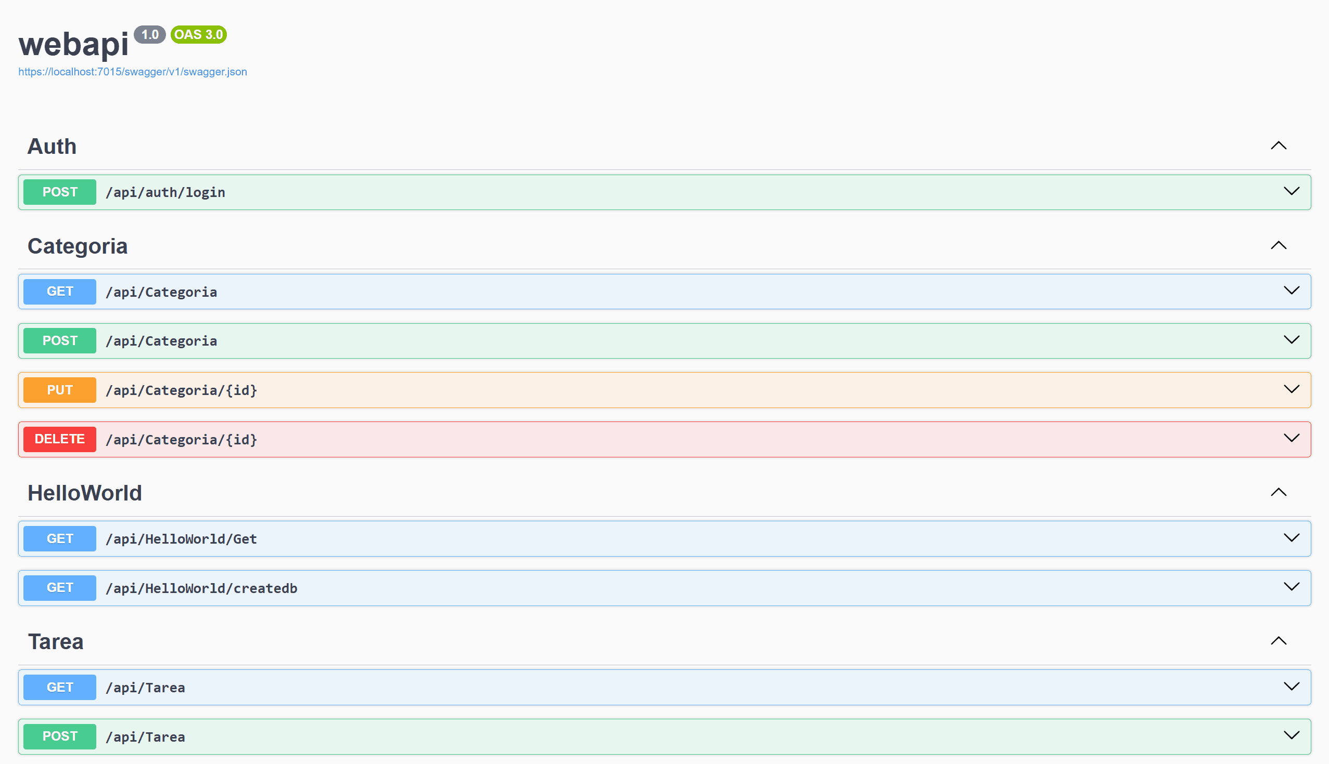This screenshot has width=1329, height=764.
Task: Collapse the Auth section chevron
Action: pyautogui.click(x=1279, y=146)
